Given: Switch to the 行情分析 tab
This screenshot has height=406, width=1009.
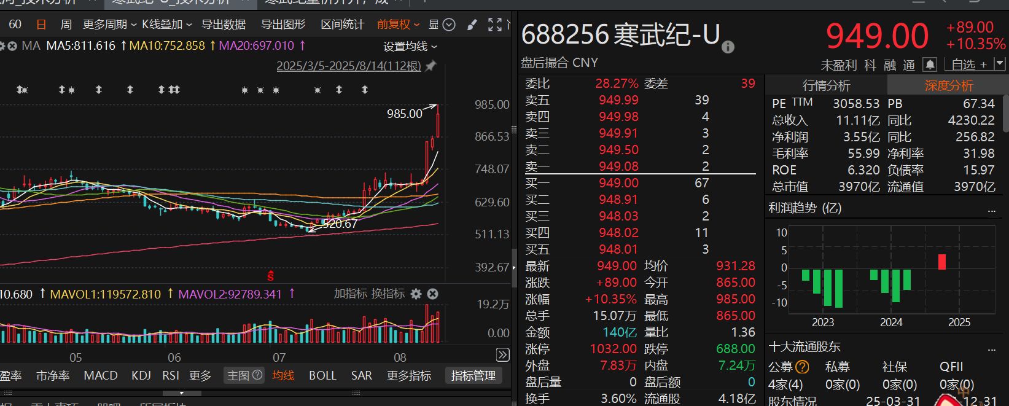Looking at the screenshot, I should click(826, 85).
